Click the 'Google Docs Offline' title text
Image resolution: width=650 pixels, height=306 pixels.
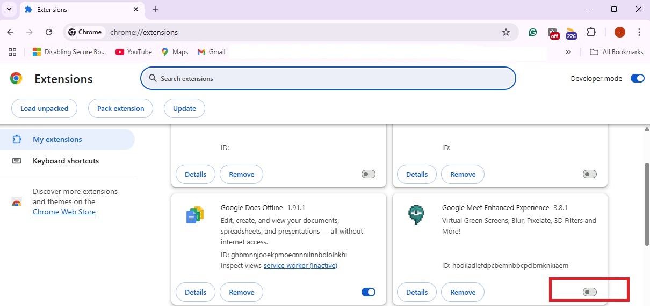tap(252, 207)
